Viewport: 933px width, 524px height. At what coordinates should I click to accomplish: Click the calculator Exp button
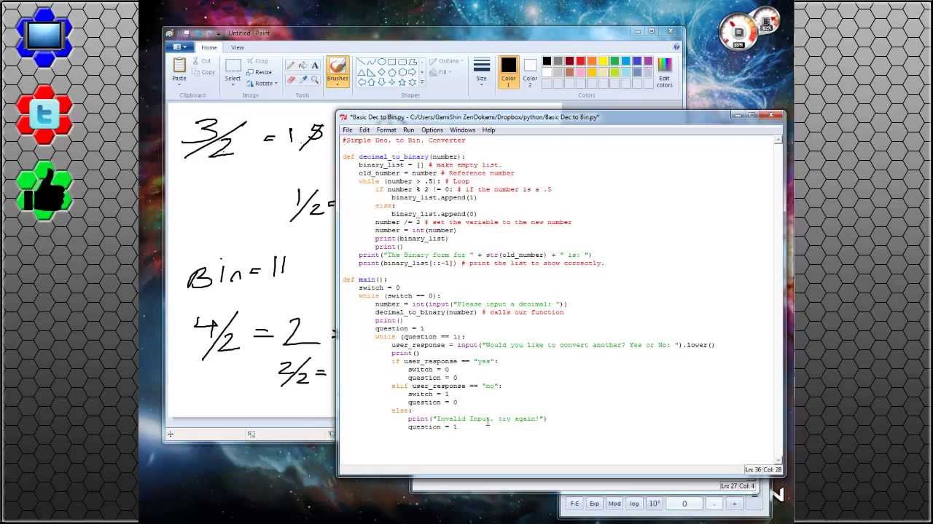pos(594,504)
